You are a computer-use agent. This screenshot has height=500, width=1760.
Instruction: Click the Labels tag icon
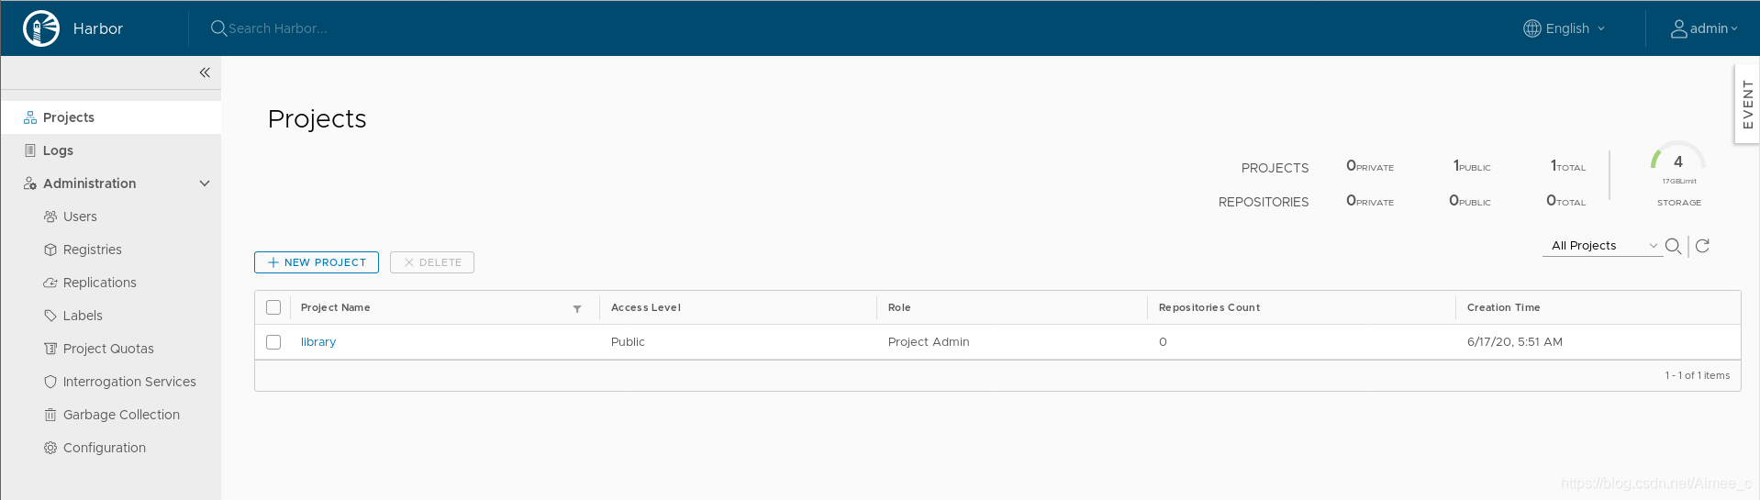[x=50, y=316]
